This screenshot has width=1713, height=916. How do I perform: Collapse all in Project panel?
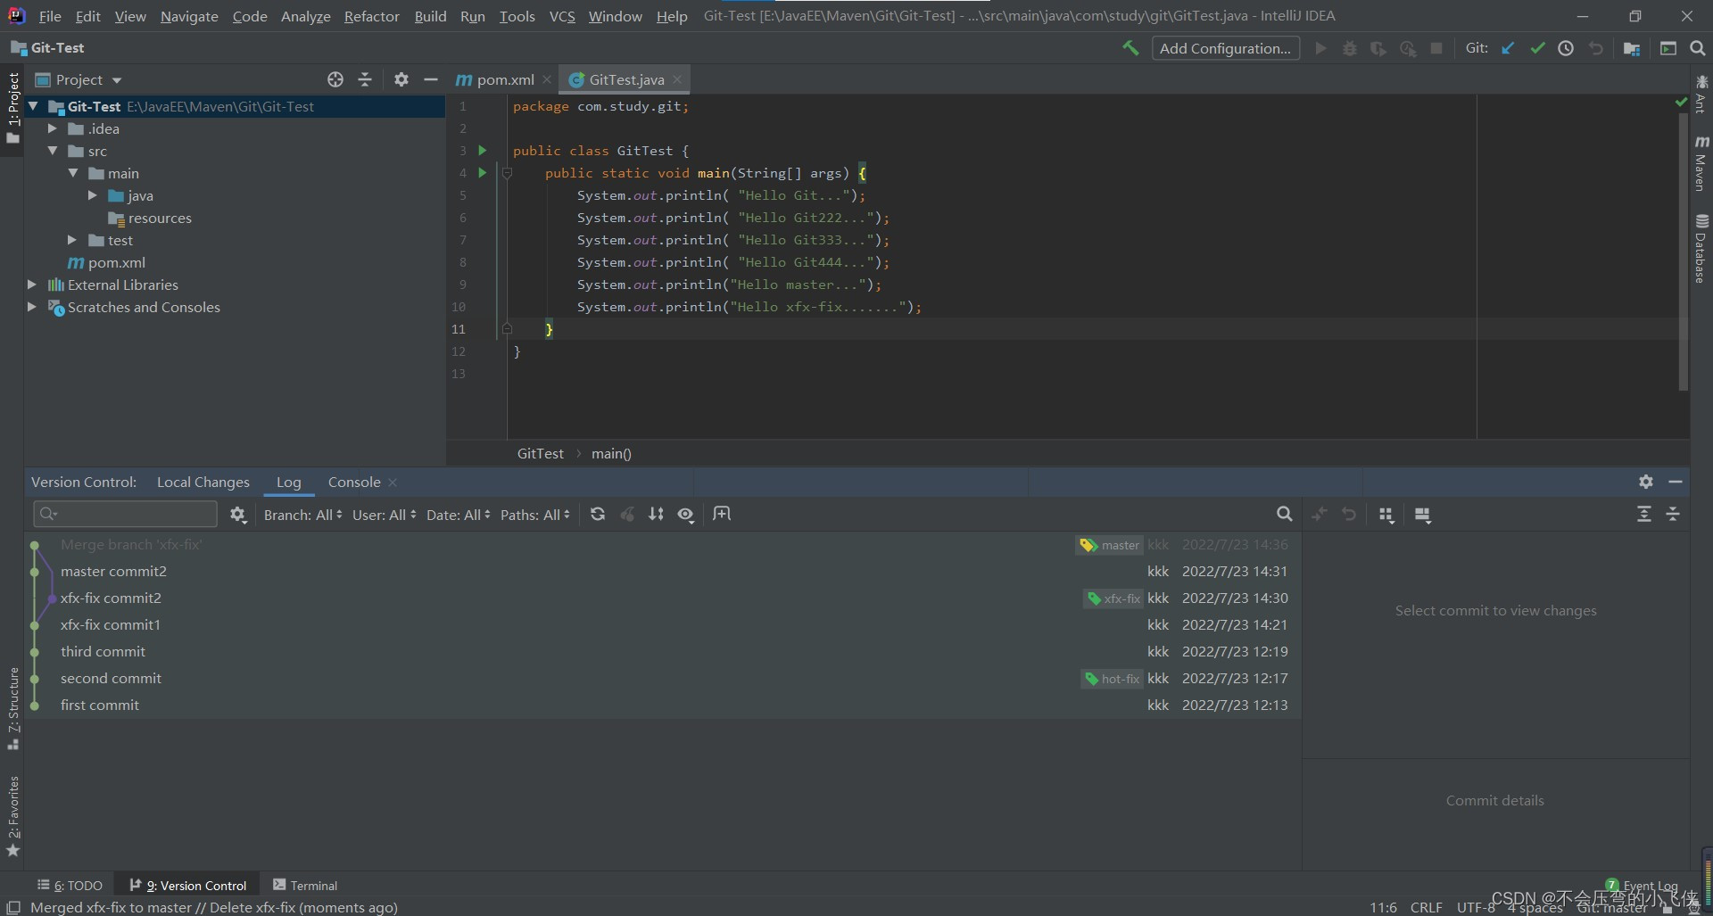365,79
